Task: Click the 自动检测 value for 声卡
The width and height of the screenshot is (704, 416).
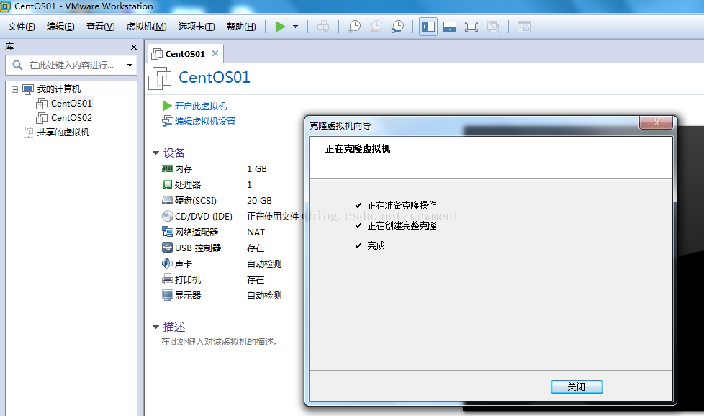Action: click(x=264, y=264)
